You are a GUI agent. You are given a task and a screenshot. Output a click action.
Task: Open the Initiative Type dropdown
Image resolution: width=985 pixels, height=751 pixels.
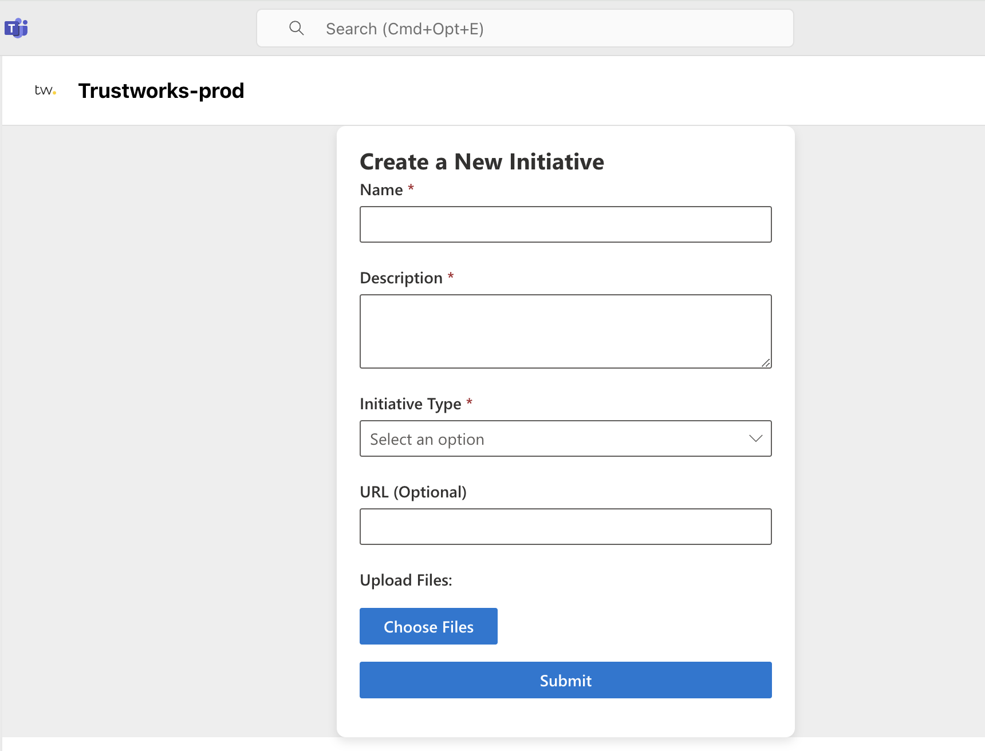tap(566, 438)
